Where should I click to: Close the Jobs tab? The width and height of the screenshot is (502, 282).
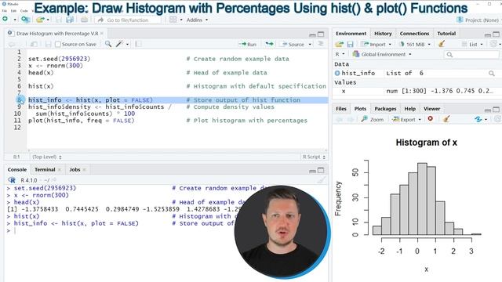[84, 170]
